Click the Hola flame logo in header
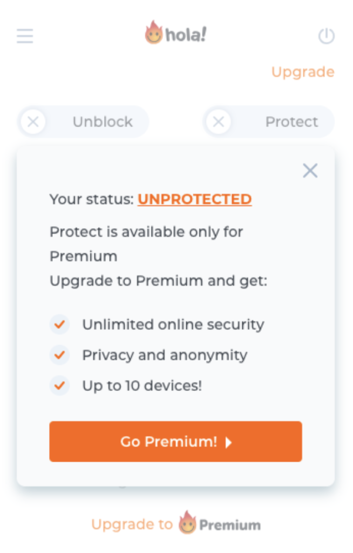The width and height of the screenshot is (353, 553). 154,33
